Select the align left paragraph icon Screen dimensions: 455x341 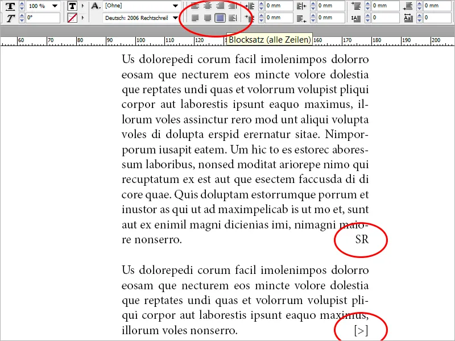pos(196,6)
